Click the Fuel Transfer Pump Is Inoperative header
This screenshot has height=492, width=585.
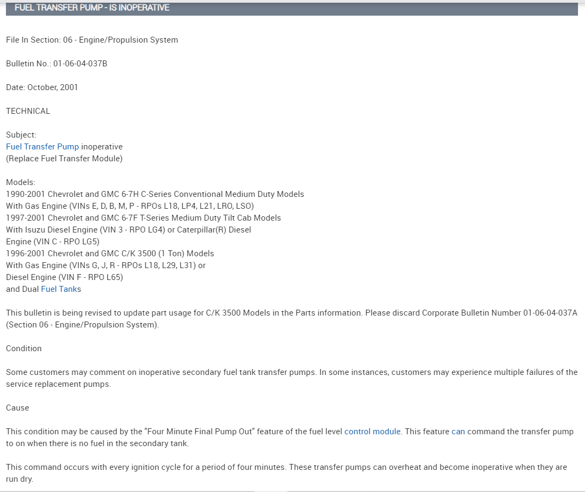coord(92,8)
